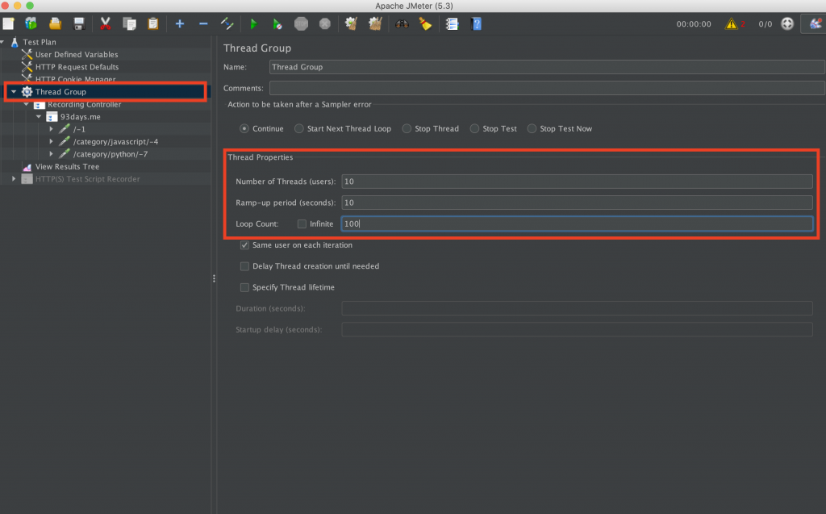Expand the /category/javascript/-4 arrow

click(x=51, y=142)
